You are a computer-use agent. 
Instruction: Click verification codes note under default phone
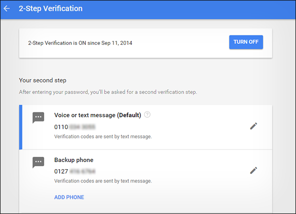coord(103,137)
